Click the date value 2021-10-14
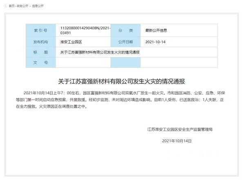The height and width of the screenshot is (181, 245). (155, 42)
